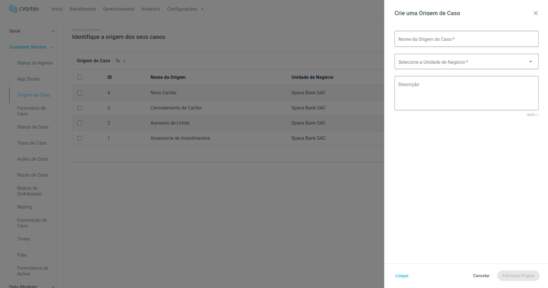Screen dimensions: 548x288
Task: Click the cVortex logo icon
Action: tap(13, 9)
